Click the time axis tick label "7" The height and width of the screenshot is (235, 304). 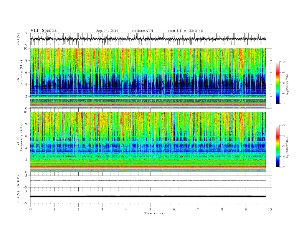tap(198, 209)
